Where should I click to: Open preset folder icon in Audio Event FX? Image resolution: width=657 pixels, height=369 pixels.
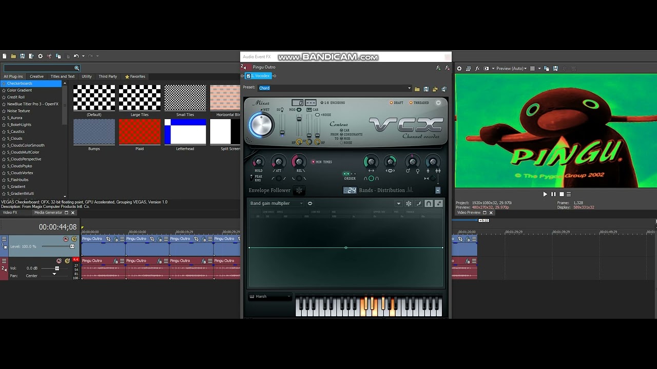click(x=417, y=89)
